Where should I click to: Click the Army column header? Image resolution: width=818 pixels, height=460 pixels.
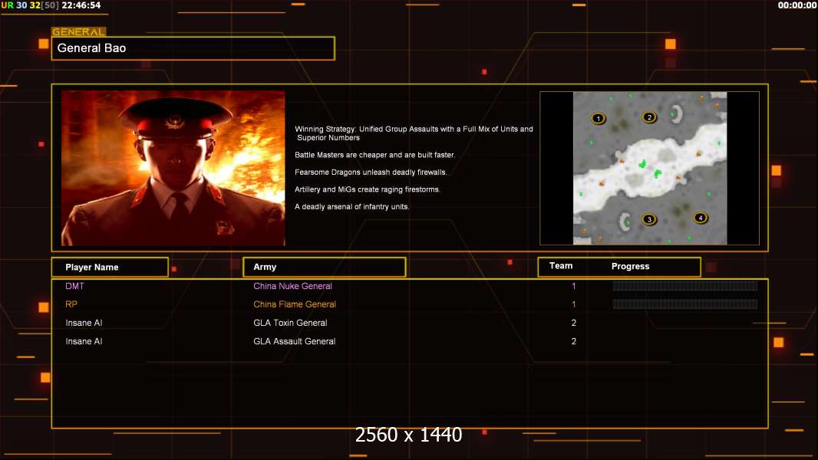325,267
